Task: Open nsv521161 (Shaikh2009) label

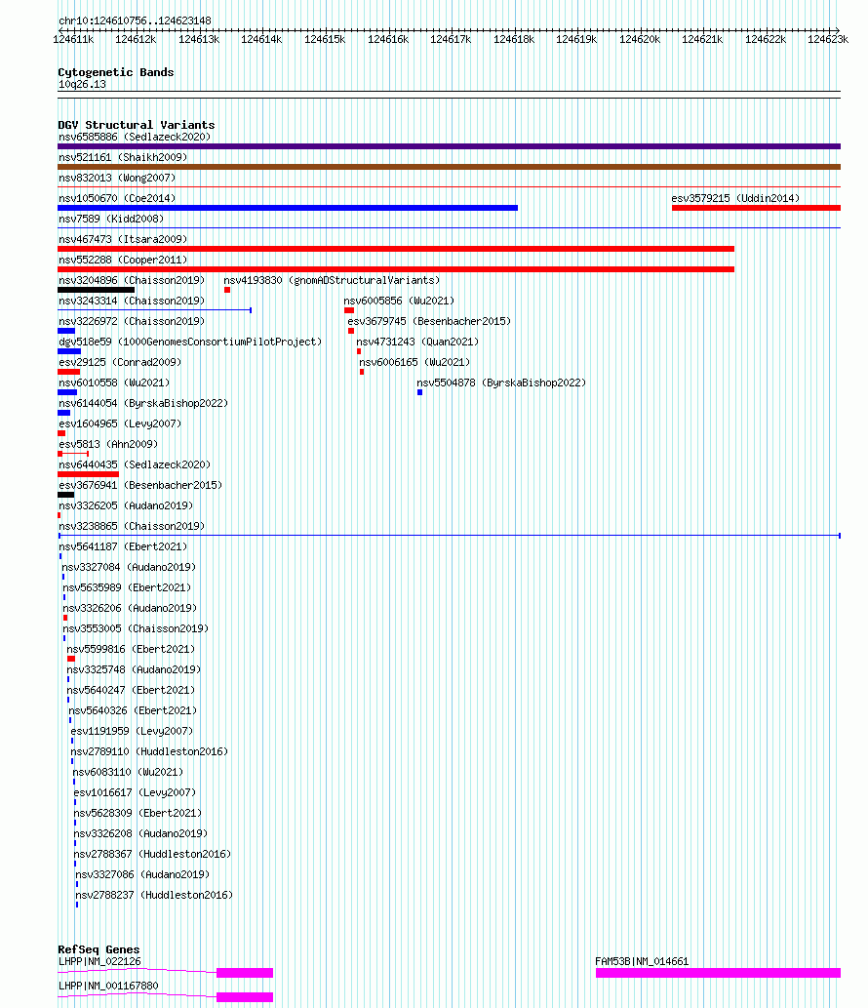Action: click(123, 157)
